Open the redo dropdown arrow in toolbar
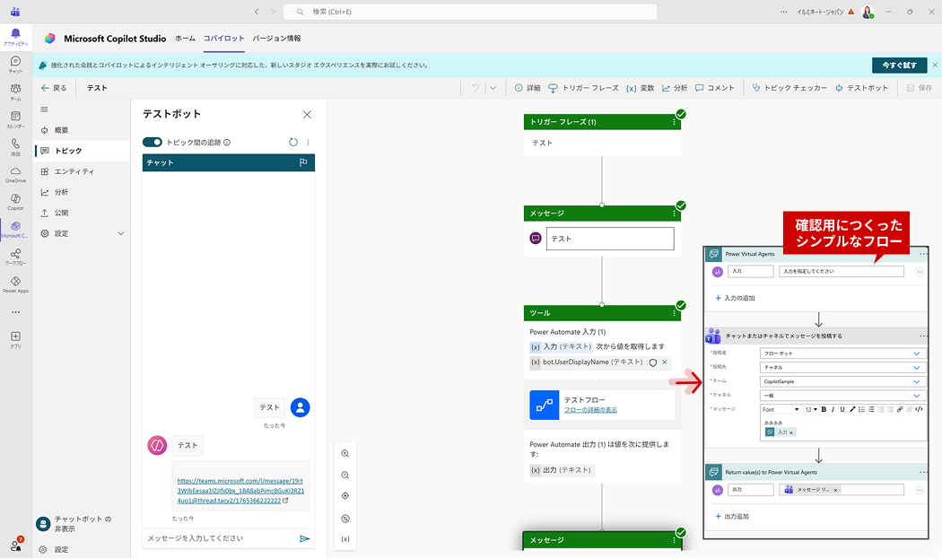This screenshot has height=559, width=942. pos(493,88)
